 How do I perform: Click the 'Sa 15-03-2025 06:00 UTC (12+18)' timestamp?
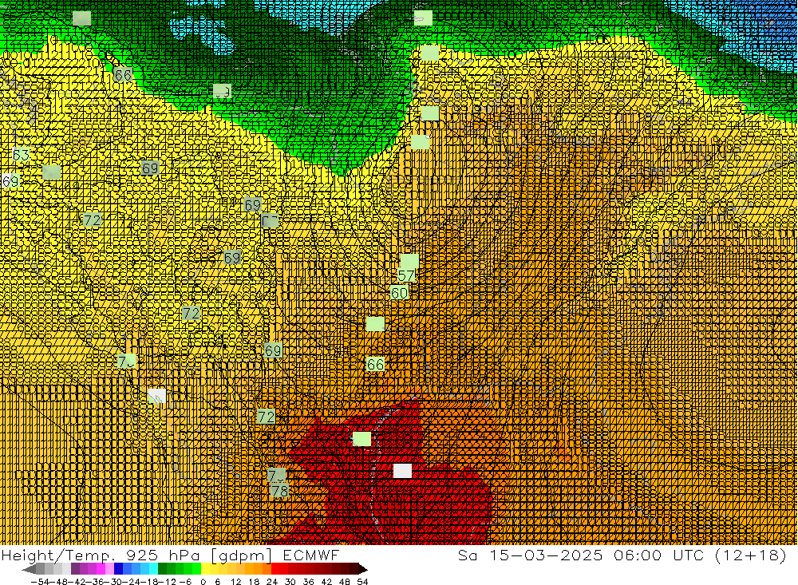(622, 555)
